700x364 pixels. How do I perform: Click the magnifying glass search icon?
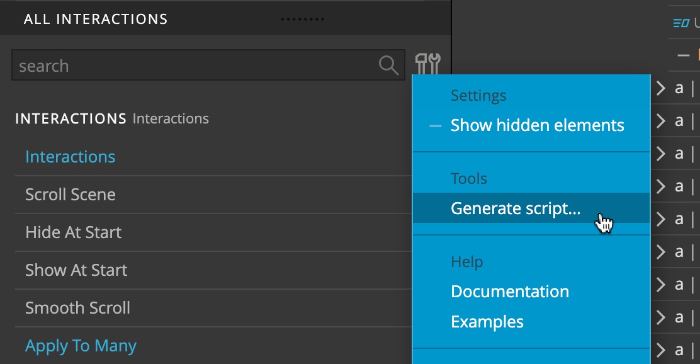click(x=388, y=65)
